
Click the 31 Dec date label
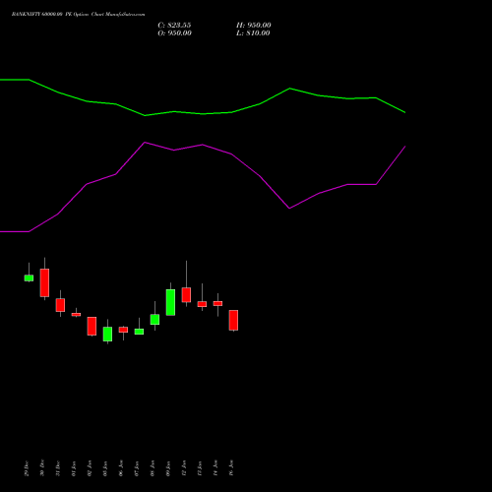58,468
